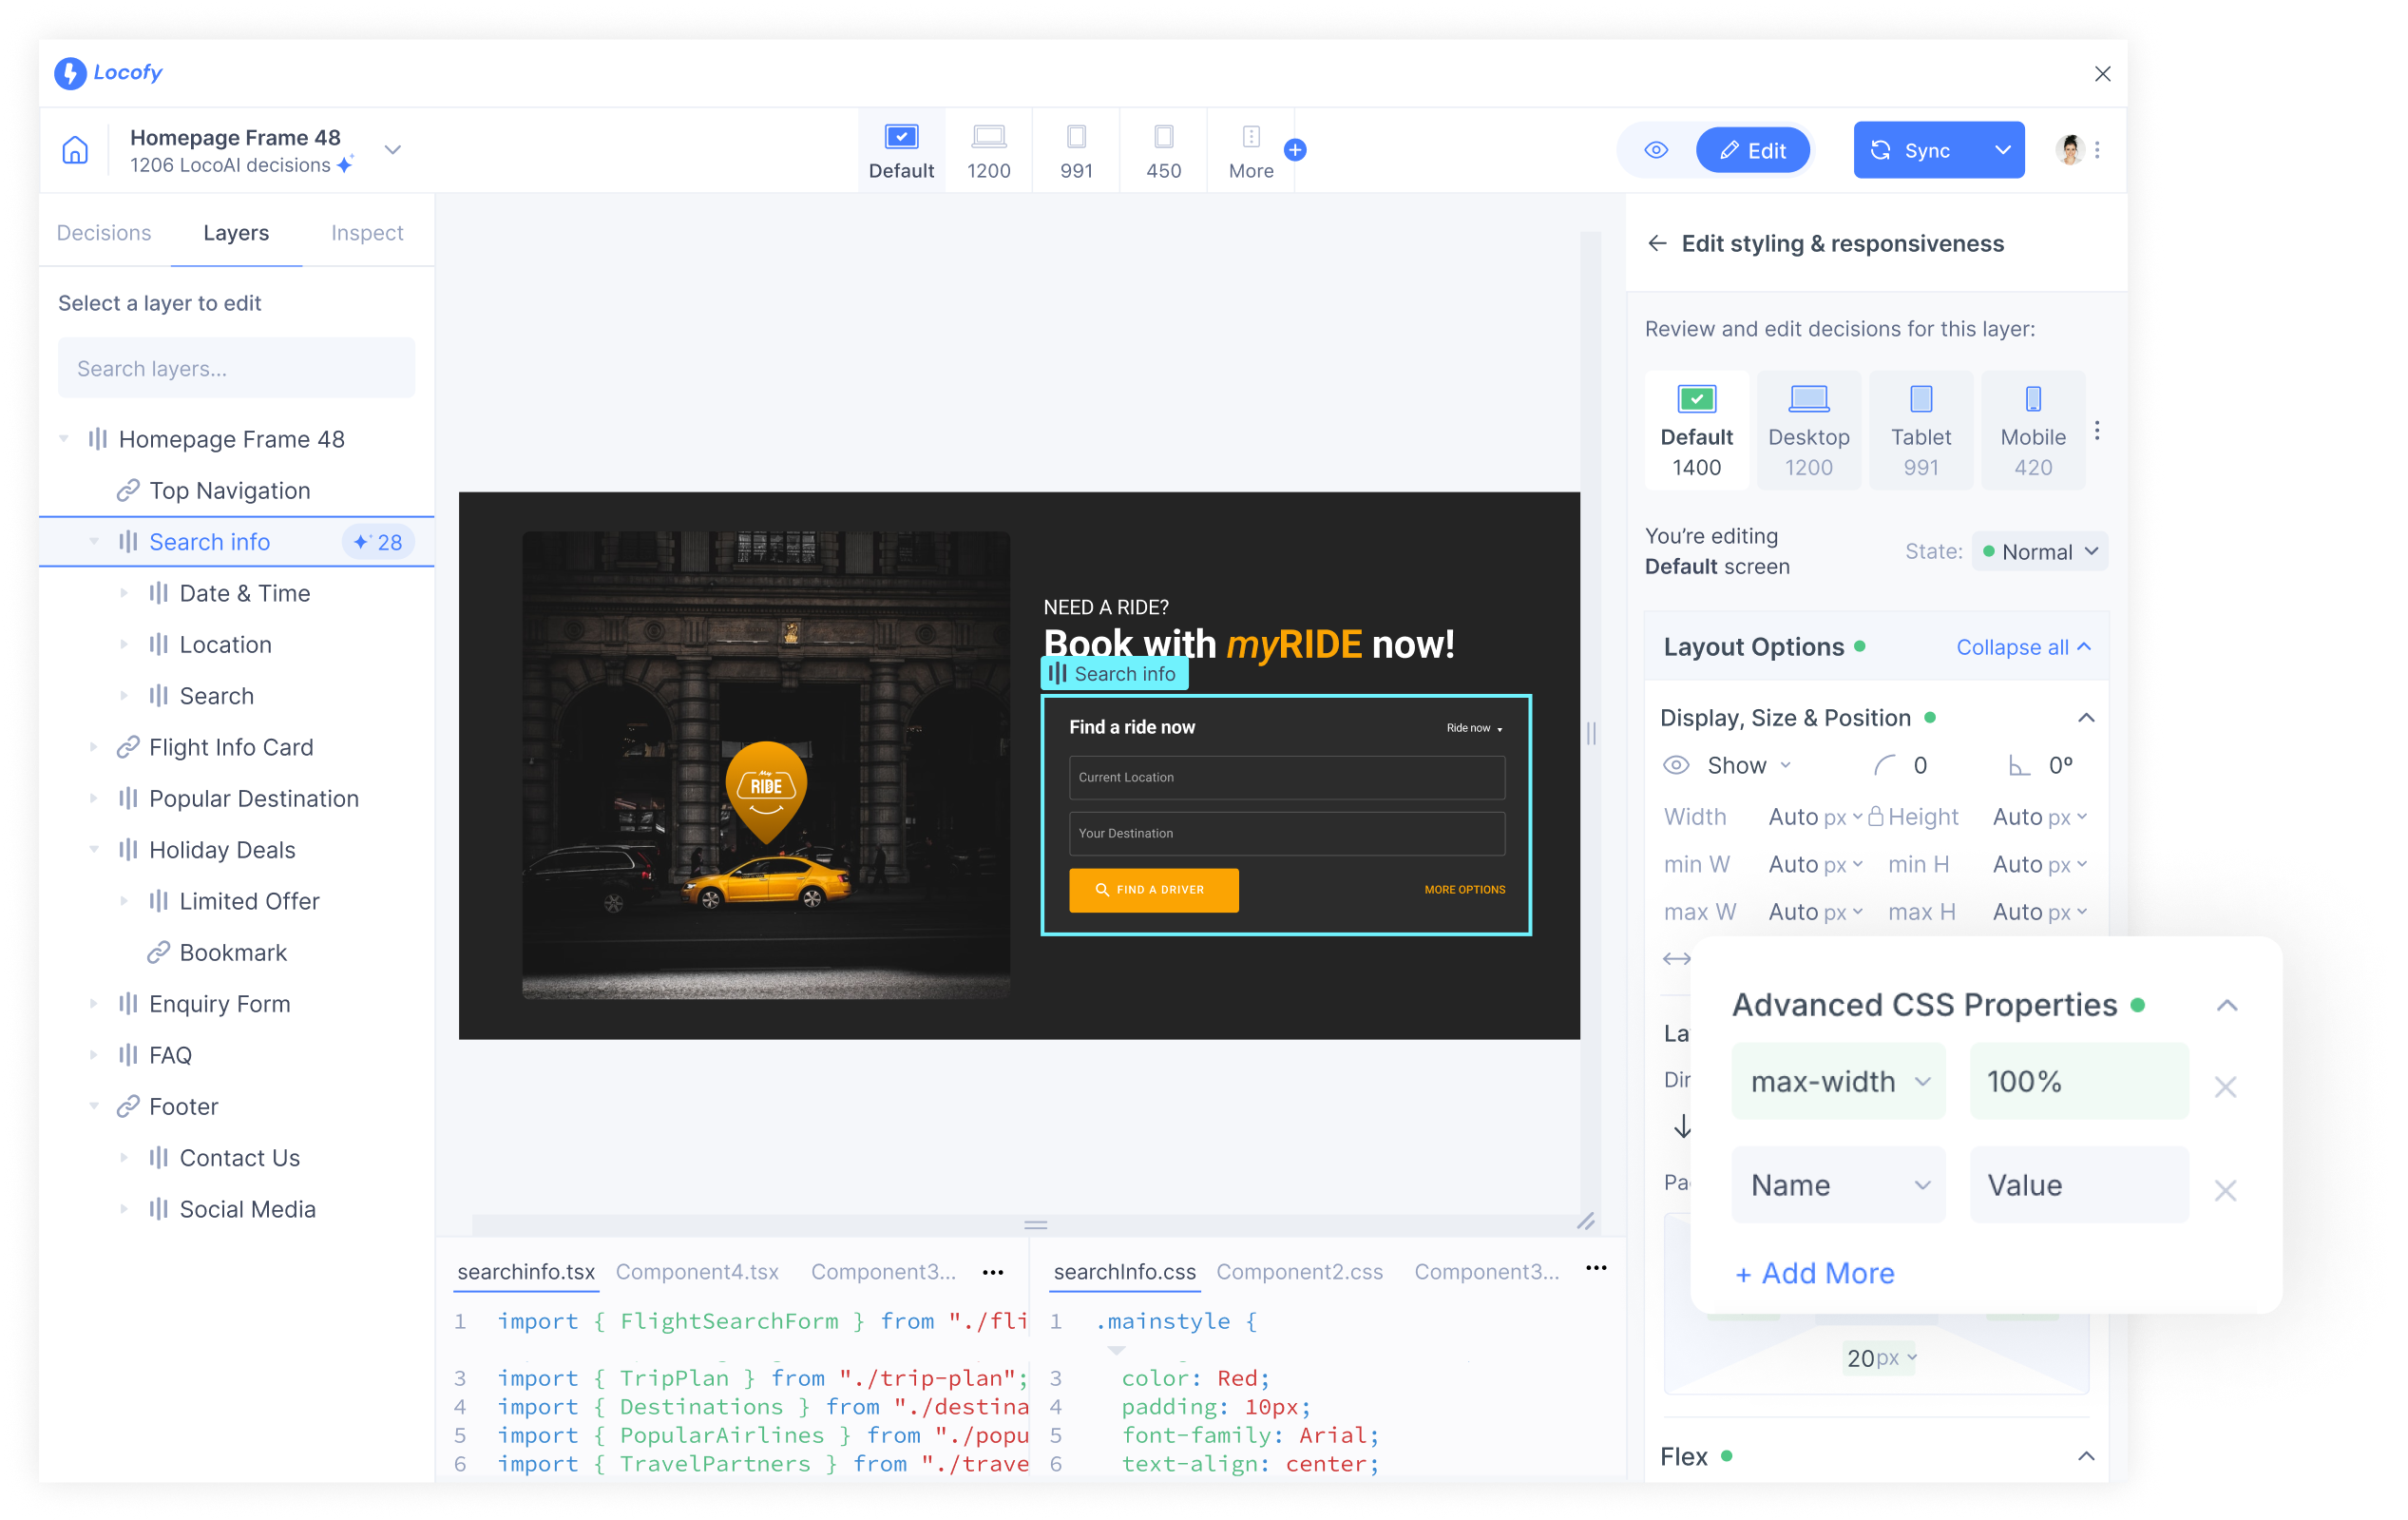This screenshot has height=1520, width=2408.
Task: Click the preview eye icon beside Edit
Action: 1656,150
